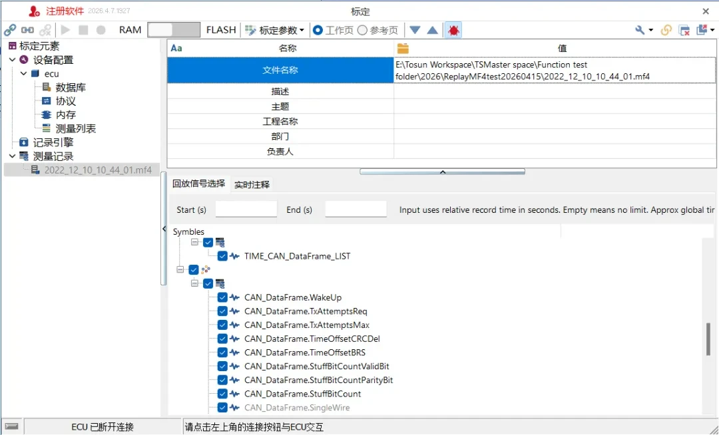Image resolution: width=719 pixels, height=435 pixels.
Task: Switch to the 回放信号选择 tab
Action: [x=198, y=184]
